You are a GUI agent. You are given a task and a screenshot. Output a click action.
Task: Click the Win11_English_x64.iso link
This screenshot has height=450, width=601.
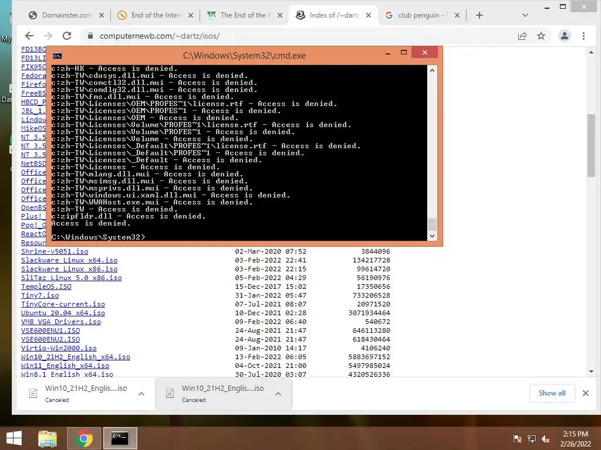[65, 366]
